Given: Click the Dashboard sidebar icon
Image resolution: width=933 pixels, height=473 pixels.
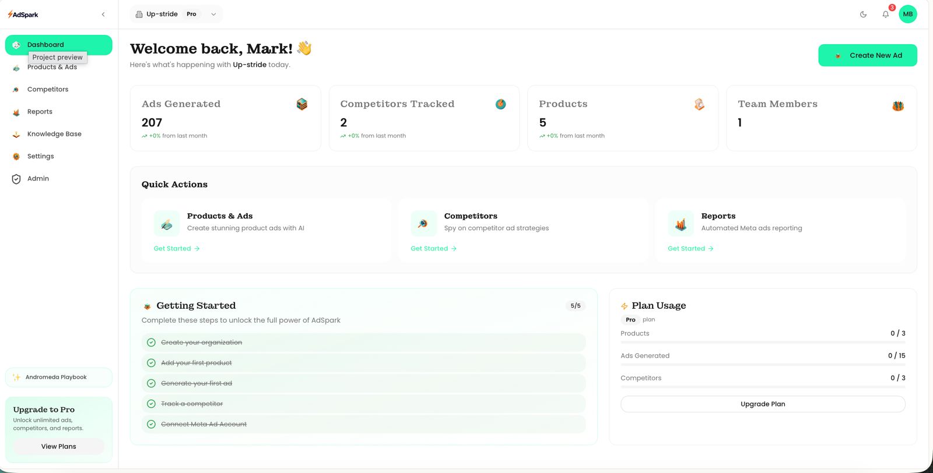Looking at the screenshot, I should coord(16,45).
